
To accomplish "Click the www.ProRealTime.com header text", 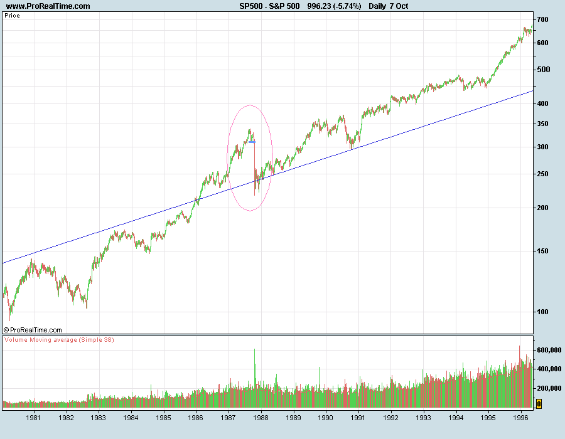I will click(48, 6).
